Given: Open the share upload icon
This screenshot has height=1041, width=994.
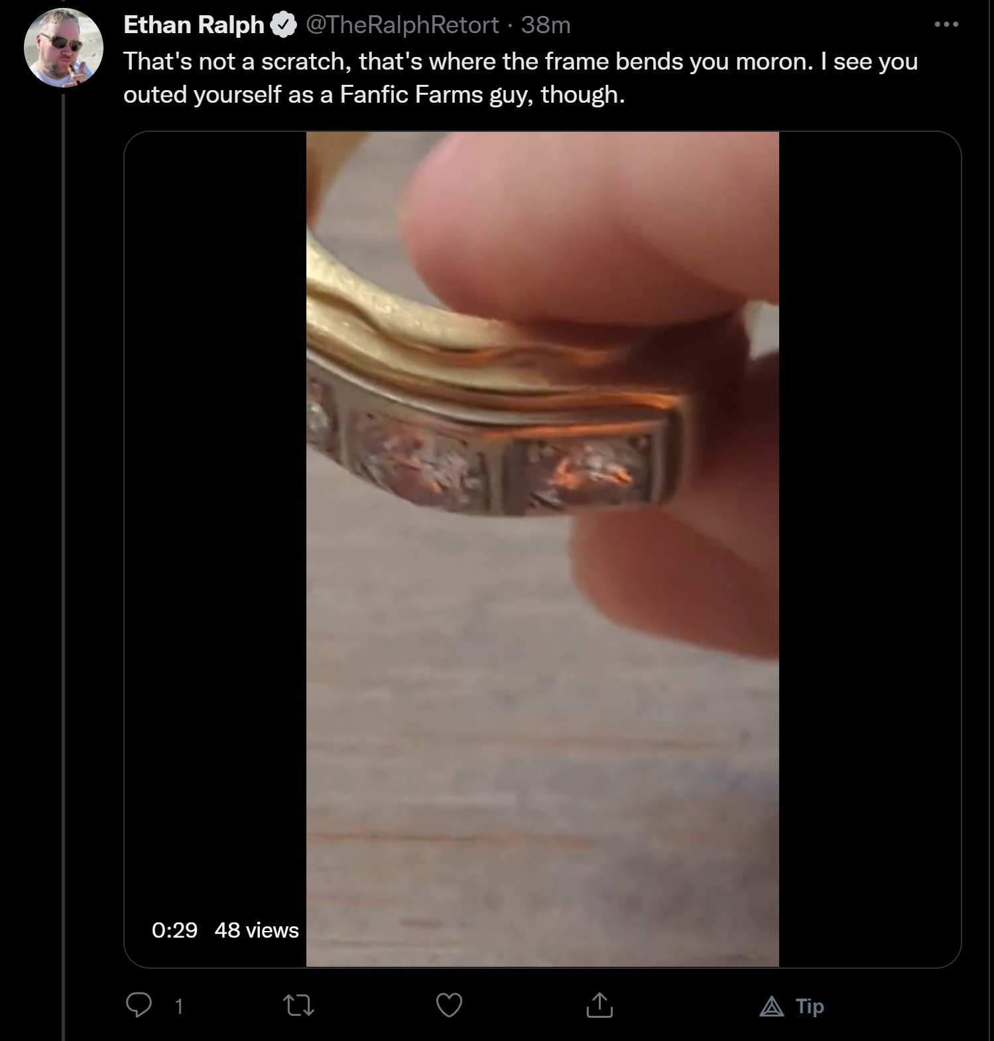Looking at the screenshot, I should point(599,1005).
